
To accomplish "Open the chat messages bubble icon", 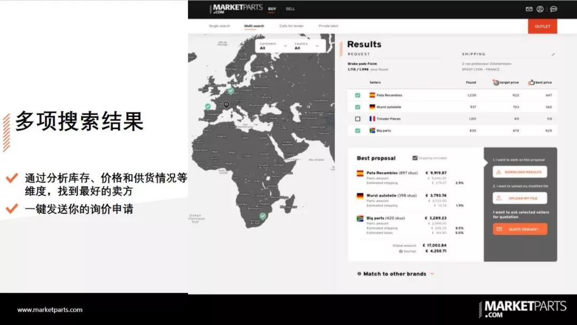I will 553,9.
